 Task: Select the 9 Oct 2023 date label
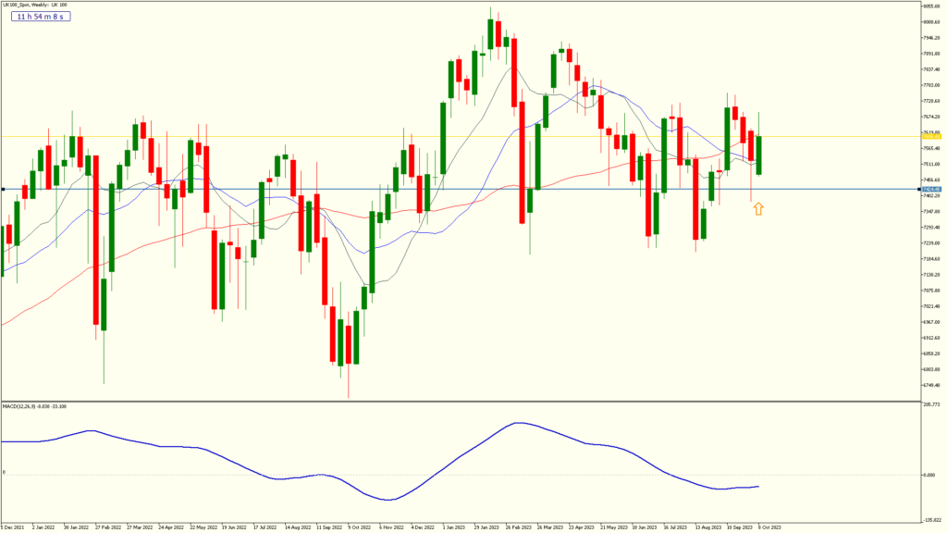coord(770,527)
